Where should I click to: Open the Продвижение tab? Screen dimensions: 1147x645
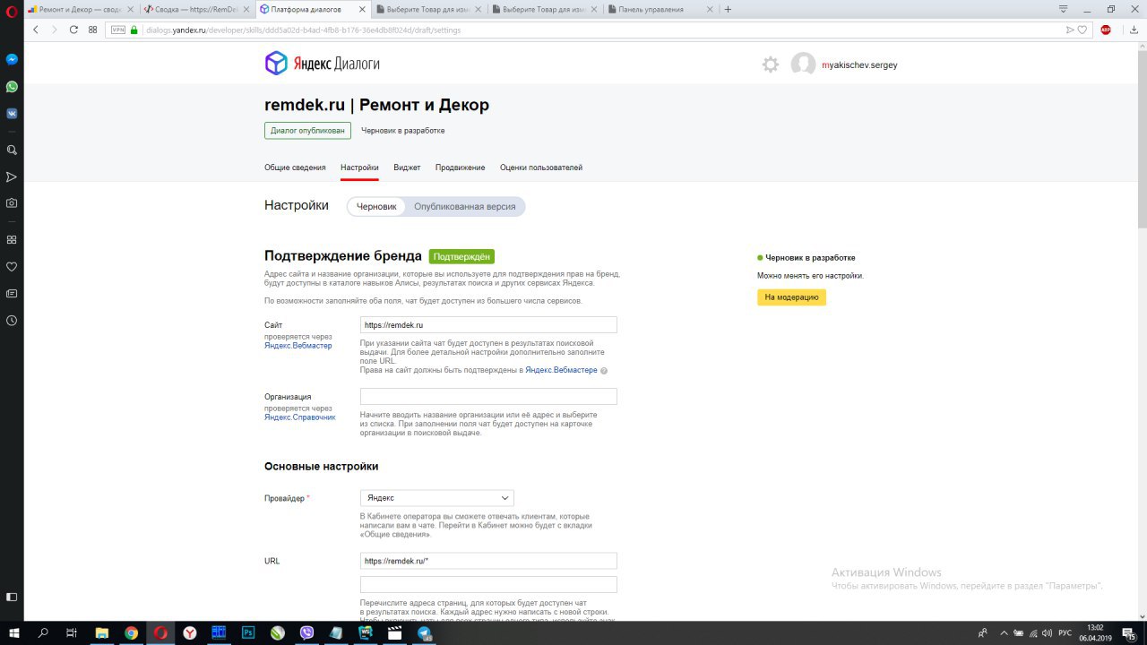point(461,168)
